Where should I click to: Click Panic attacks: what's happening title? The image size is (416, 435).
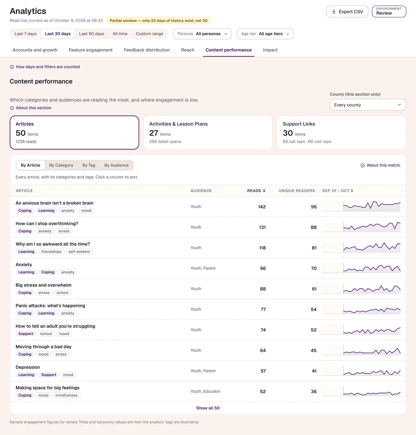click(50, 306)
